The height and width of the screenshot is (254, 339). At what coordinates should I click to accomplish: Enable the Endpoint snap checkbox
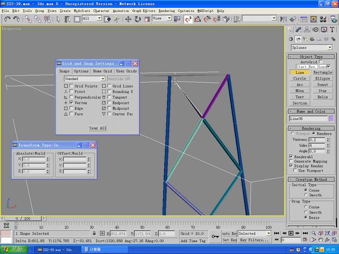[x=109, y=103]
